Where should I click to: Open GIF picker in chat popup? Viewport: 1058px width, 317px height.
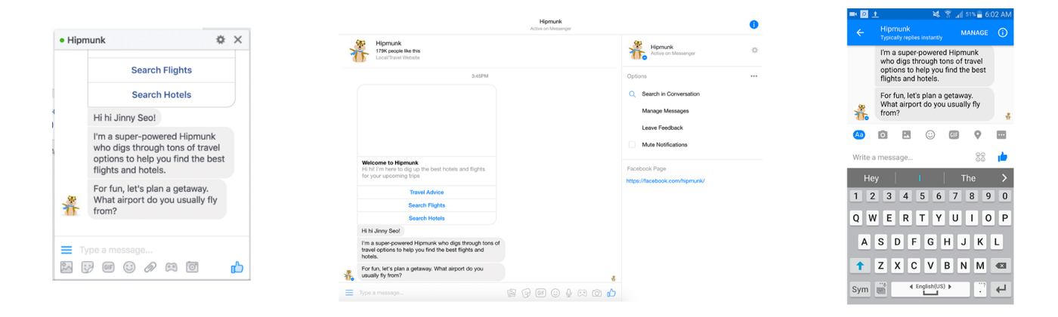tap(108, 267)
